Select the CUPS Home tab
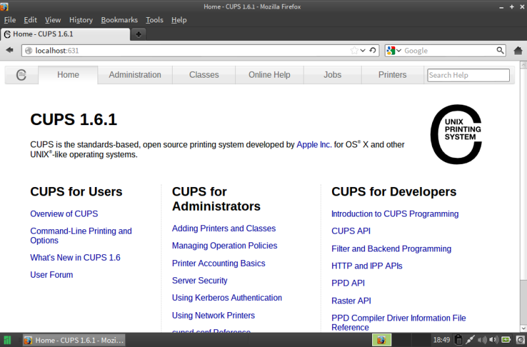The image size is (527, 347). point(69,74)
